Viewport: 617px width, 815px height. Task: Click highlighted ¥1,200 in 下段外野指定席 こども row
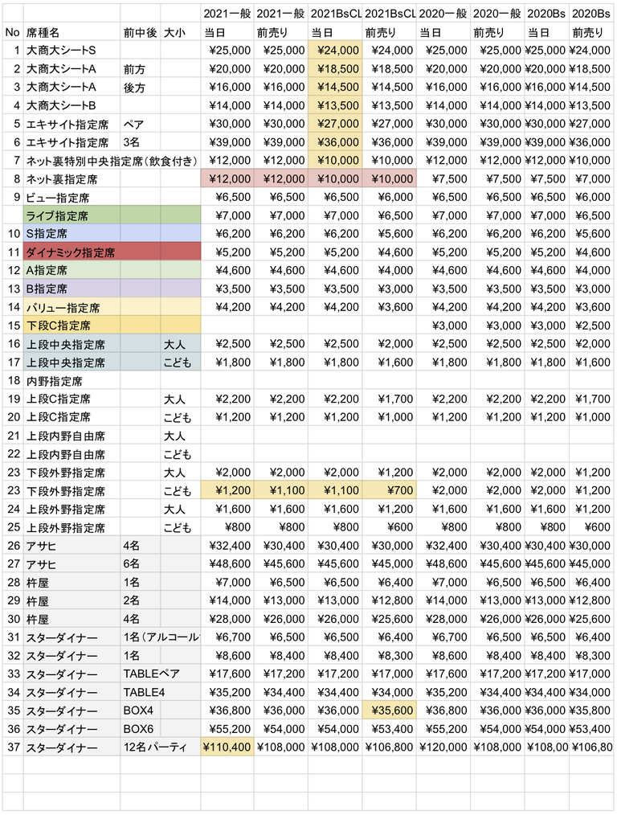(227, 490)
